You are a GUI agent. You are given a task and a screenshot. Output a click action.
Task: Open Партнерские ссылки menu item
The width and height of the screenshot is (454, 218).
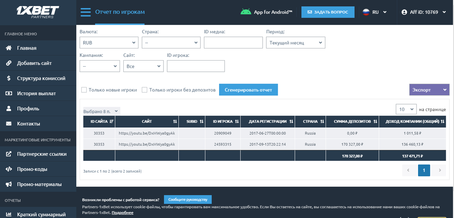point(38,154)
